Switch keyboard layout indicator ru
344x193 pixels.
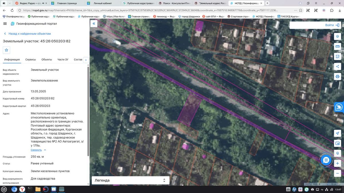[322, 189]
